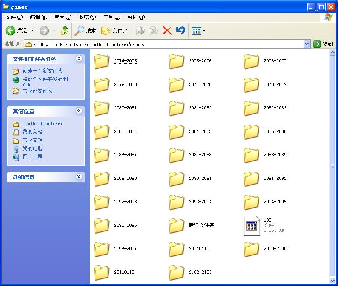Image resolution: width=338 pixels, height=286 pixels.
Task: Select the 2074-2075 folder icon
Action: (x=102, y=61)
